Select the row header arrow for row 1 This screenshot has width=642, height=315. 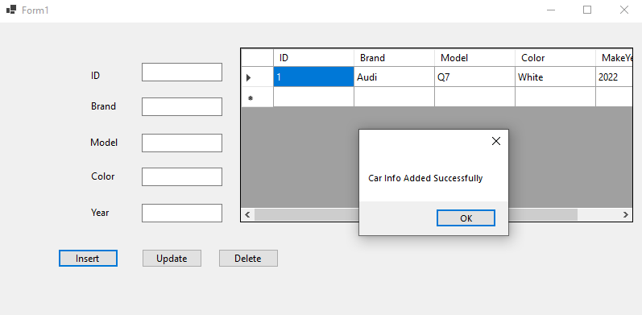tap(257, 77)
